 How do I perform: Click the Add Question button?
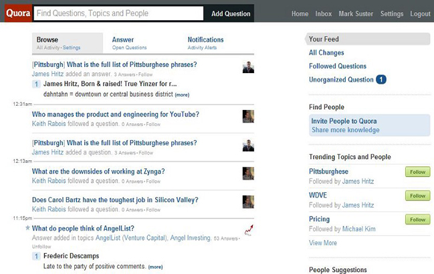pos(231,13)
